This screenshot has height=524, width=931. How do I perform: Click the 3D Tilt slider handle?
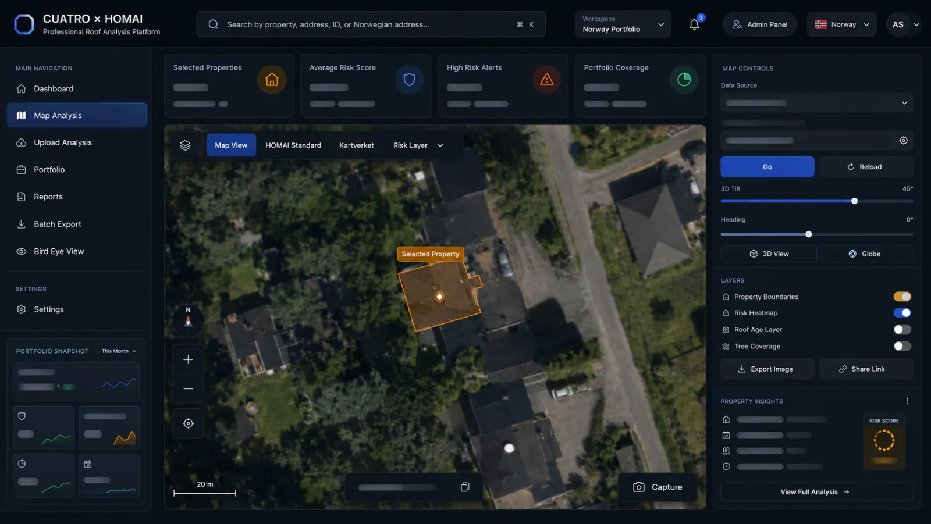coord(854,201)
